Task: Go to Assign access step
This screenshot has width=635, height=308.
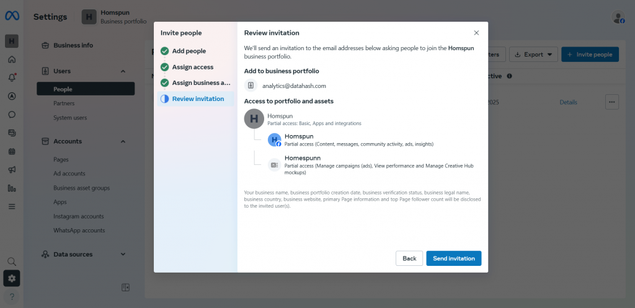Action: click(193, 67)
